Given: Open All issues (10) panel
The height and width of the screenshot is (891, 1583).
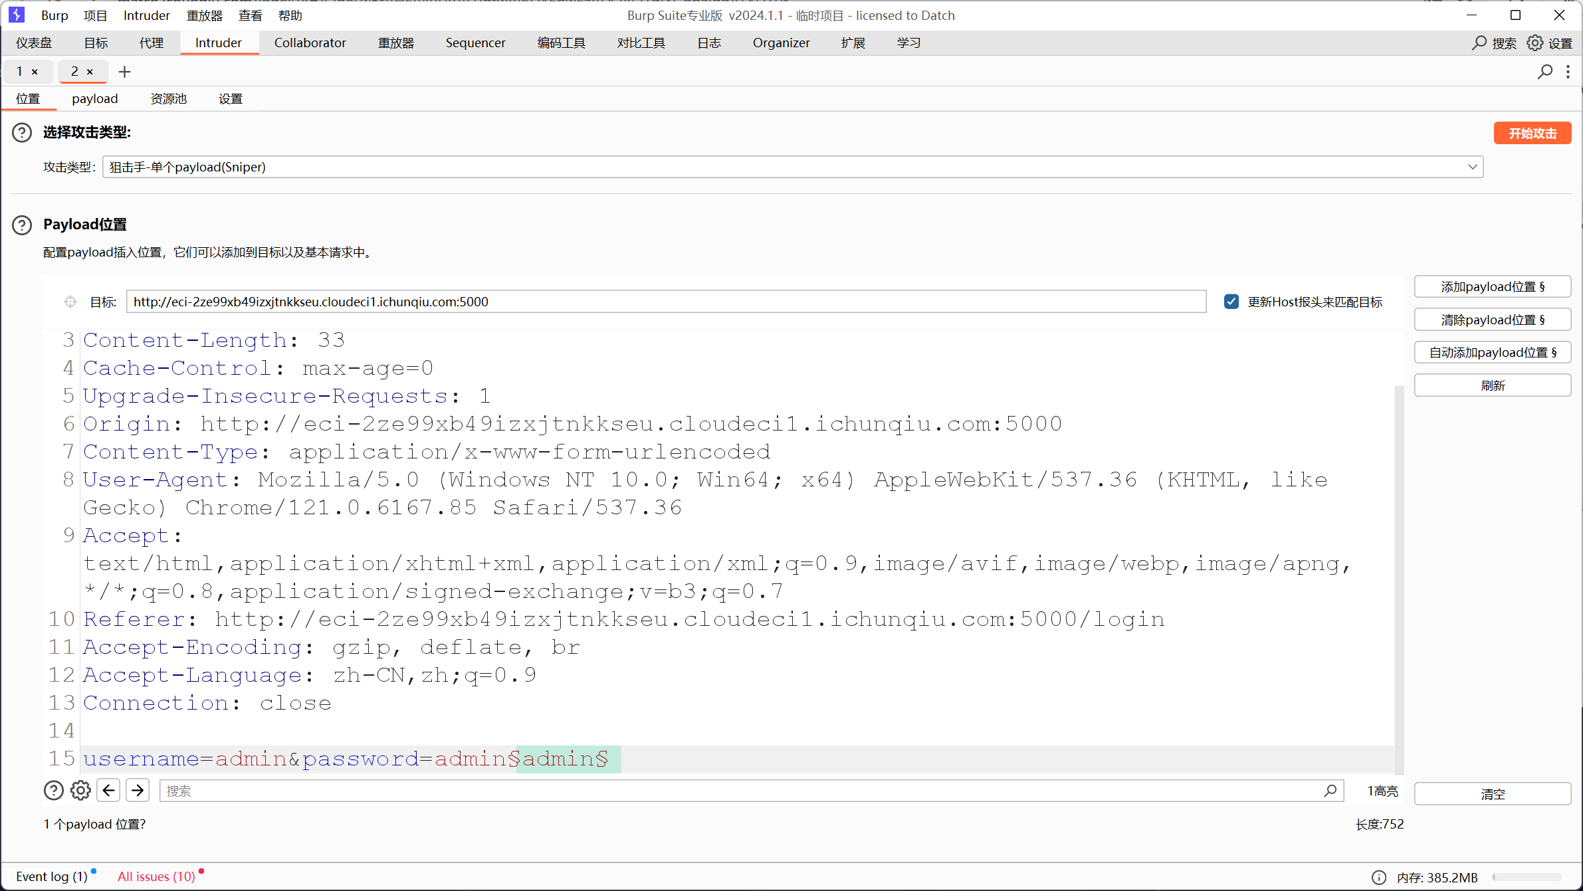Looking at the screenshot, I should 156,877.
